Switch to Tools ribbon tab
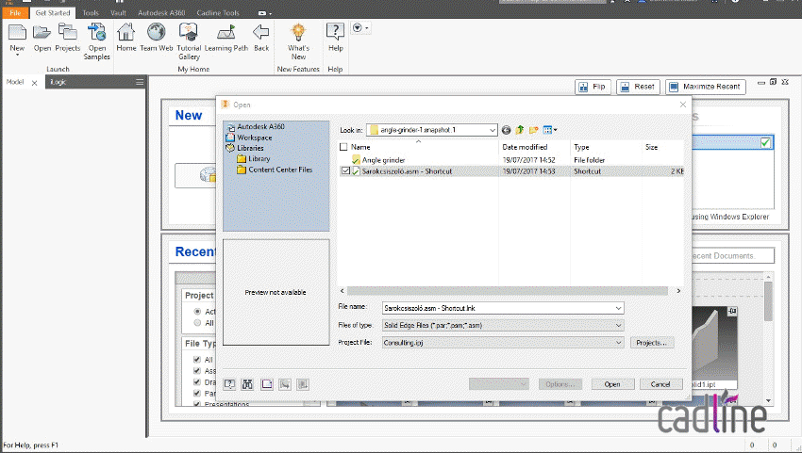Viewport: 802px width, 453px height. [x=91, y=13]
